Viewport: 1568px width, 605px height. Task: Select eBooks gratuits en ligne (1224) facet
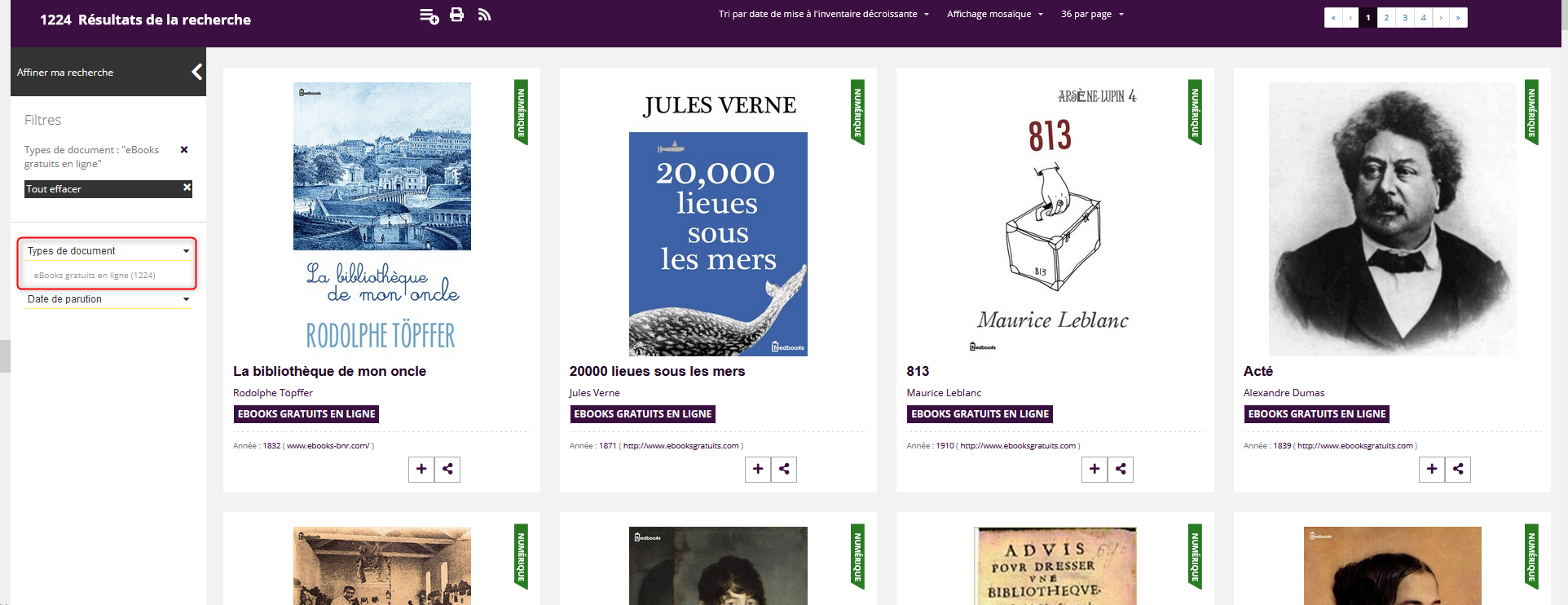point(95,276)
